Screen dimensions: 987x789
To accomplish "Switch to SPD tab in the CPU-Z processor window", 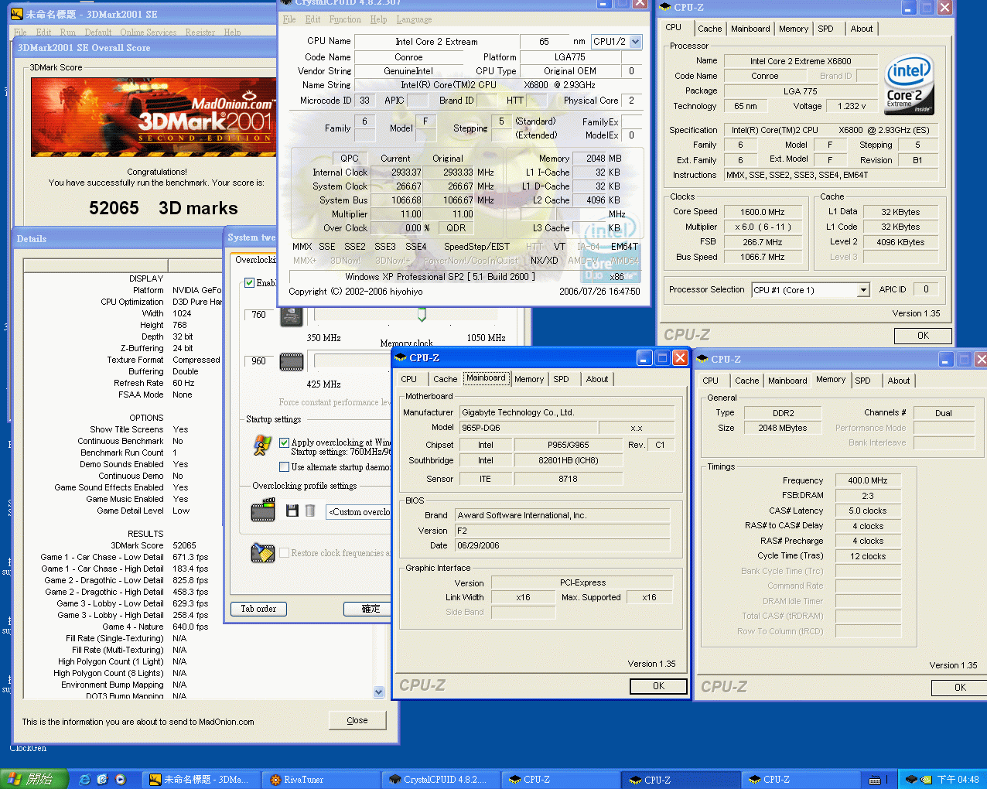I will pyautogui.click(x=825, y=29).
